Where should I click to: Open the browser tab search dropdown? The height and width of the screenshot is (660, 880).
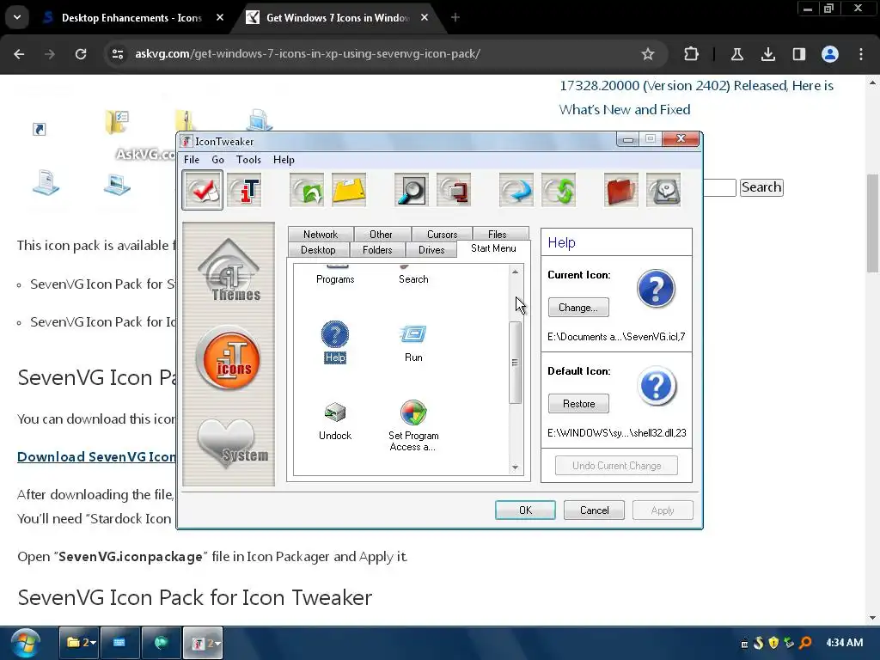coord(17,17)
